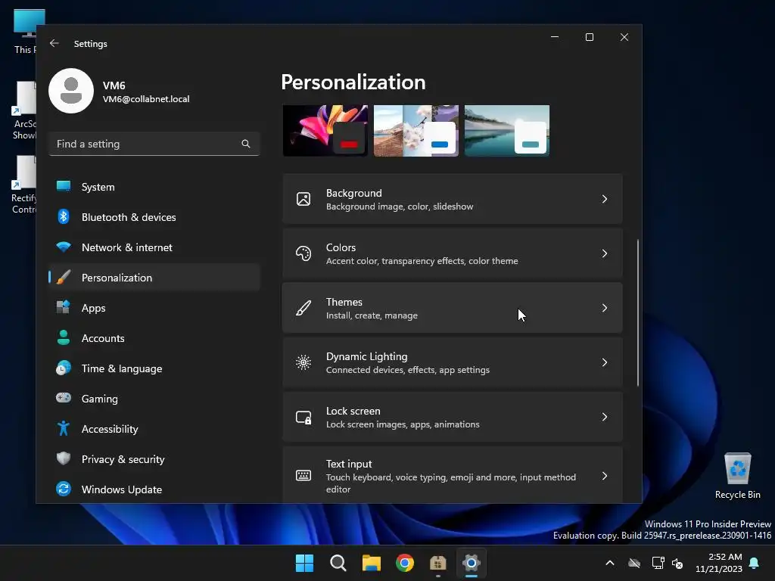
Task: Click the Accessibility figure icon in sidebar
Action: [x=64, y=428]
